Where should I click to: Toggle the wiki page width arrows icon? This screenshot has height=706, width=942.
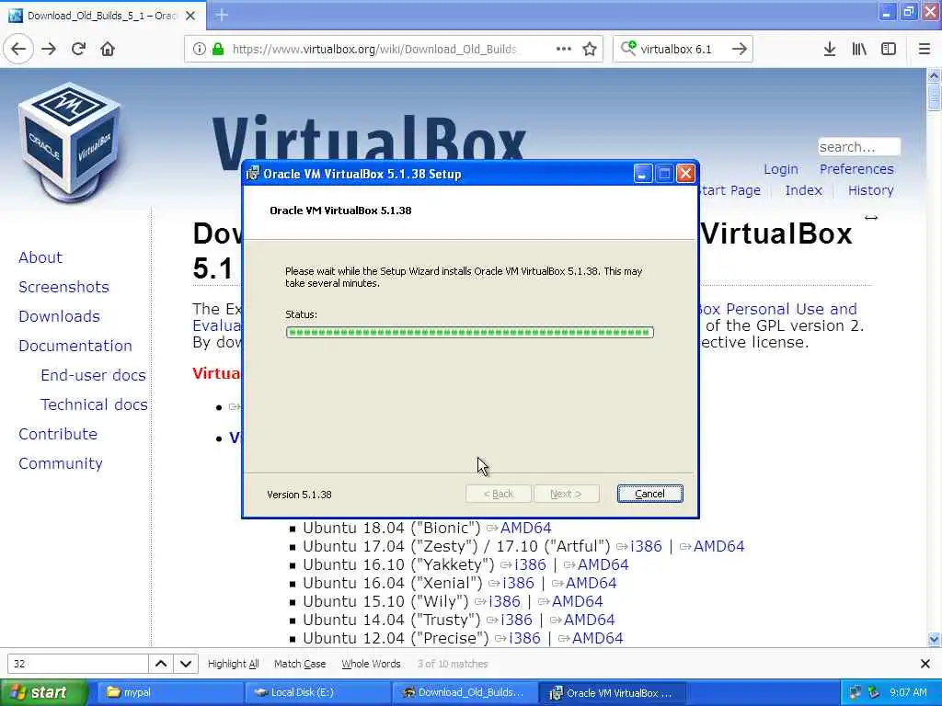pyautogui.click(x=871, y=218)
